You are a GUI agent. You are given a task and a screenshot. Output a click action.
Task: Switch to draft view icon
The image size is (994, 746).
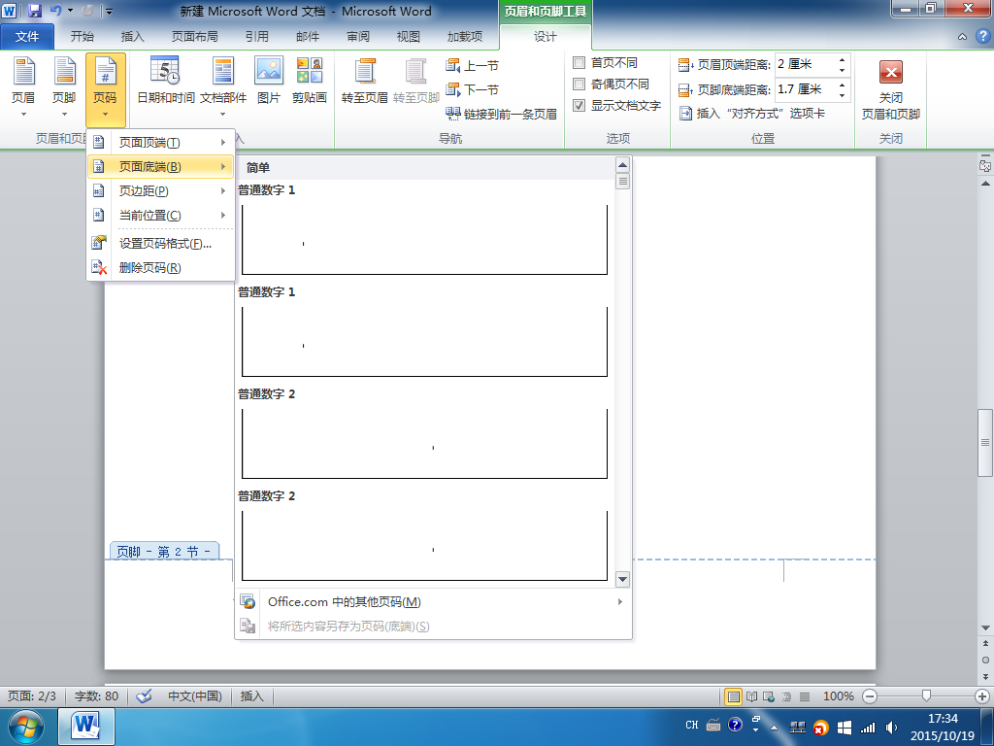tap(805, 696)
